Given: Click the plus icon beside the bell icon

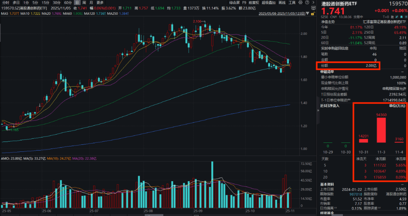Looking at the screenshot, I should click(x=406, y=17).
